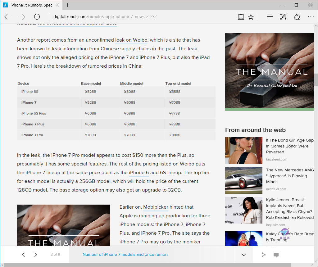
Task: Click the 'Base model' column header
Action: (x=91, y=84)
